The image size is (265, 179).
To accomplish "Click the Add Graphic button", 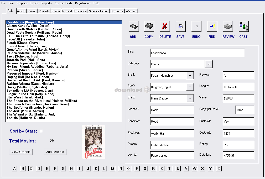I will coord(55,152).
